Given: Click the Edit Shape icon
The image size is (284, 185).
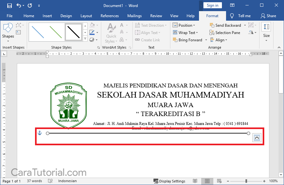Looking at the screenshot, I should (x=18, y=25).
